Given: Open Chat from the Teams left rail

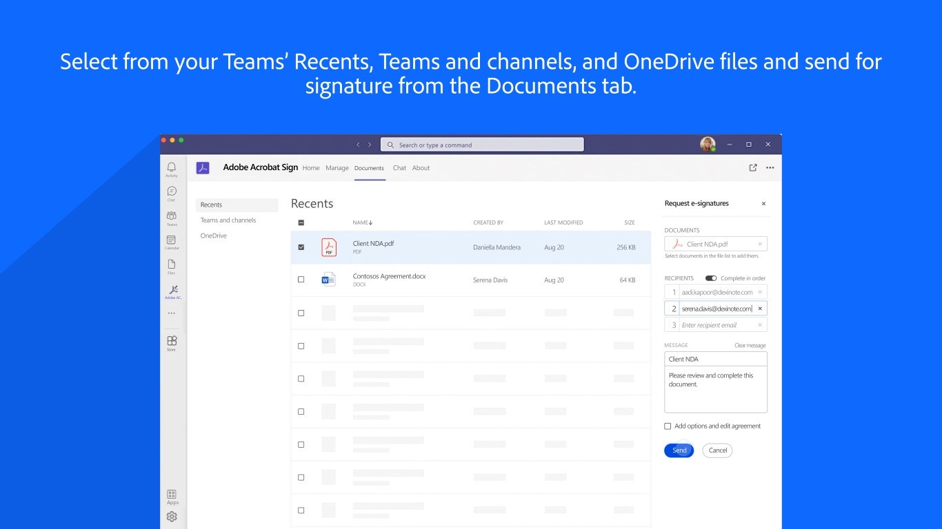Looking at the screenshot, I should tap(171, 194).
